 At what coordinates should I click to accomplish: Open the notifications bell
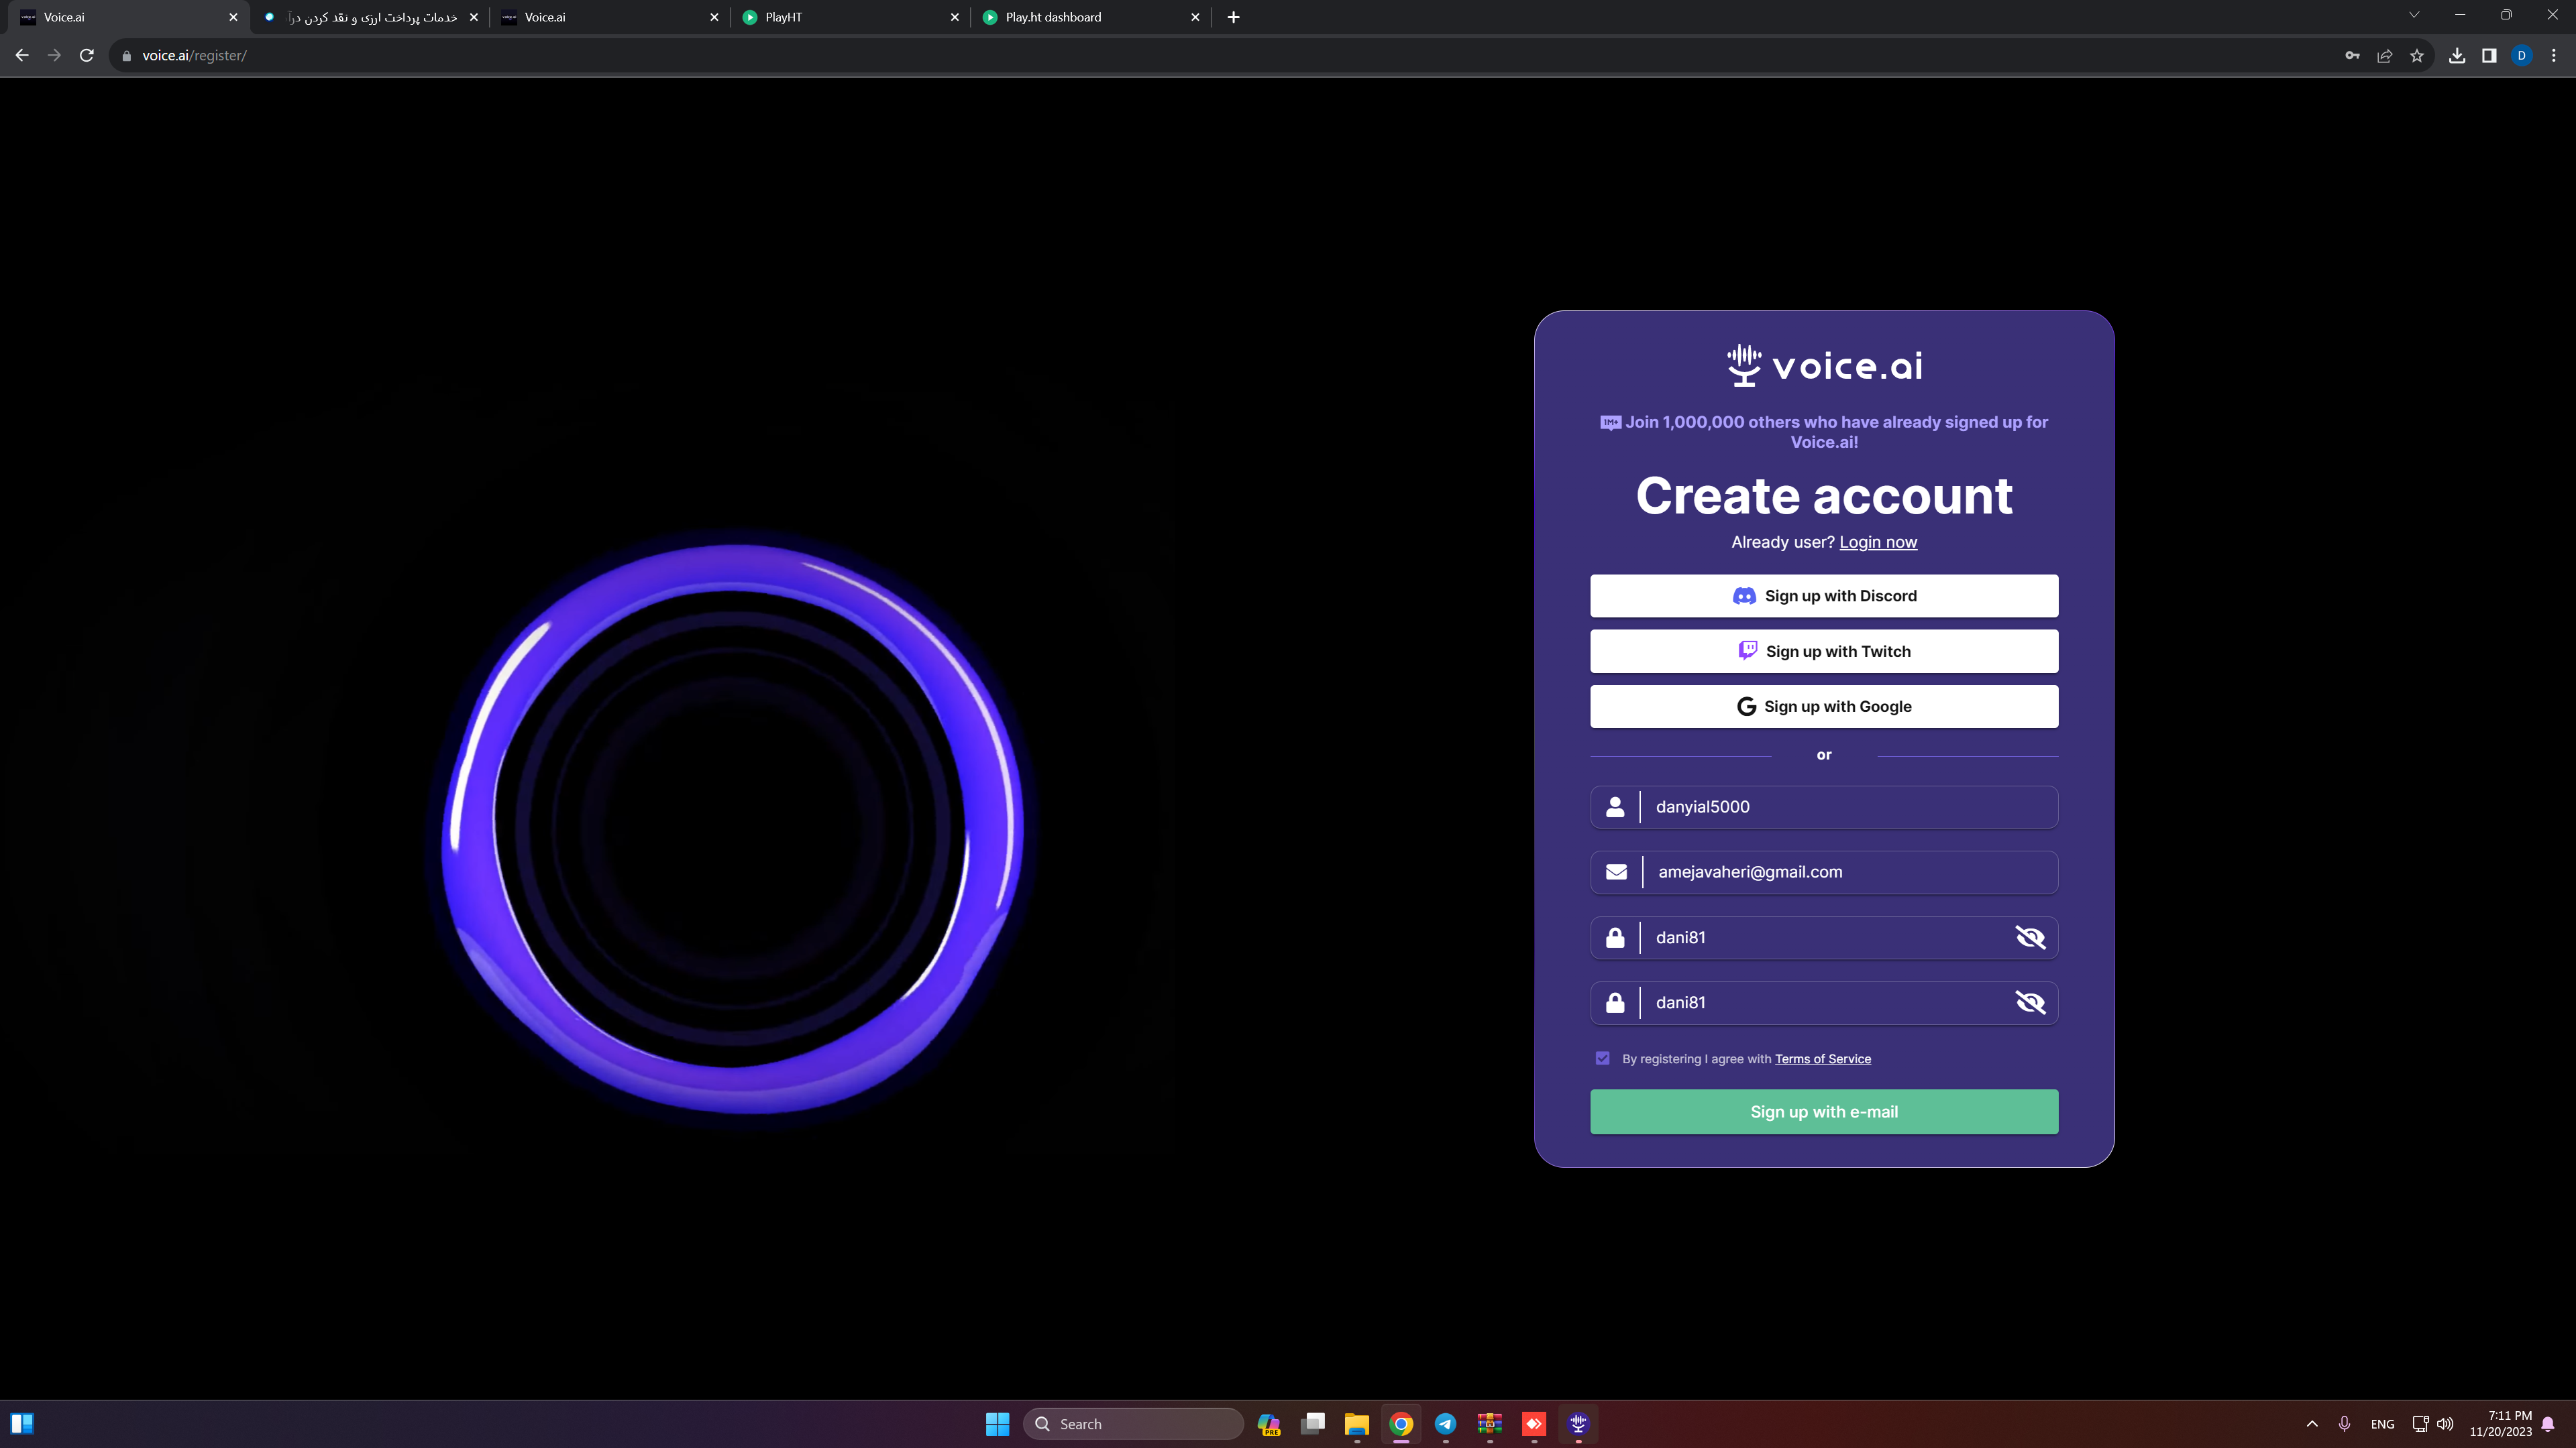coord(2548,1424)
